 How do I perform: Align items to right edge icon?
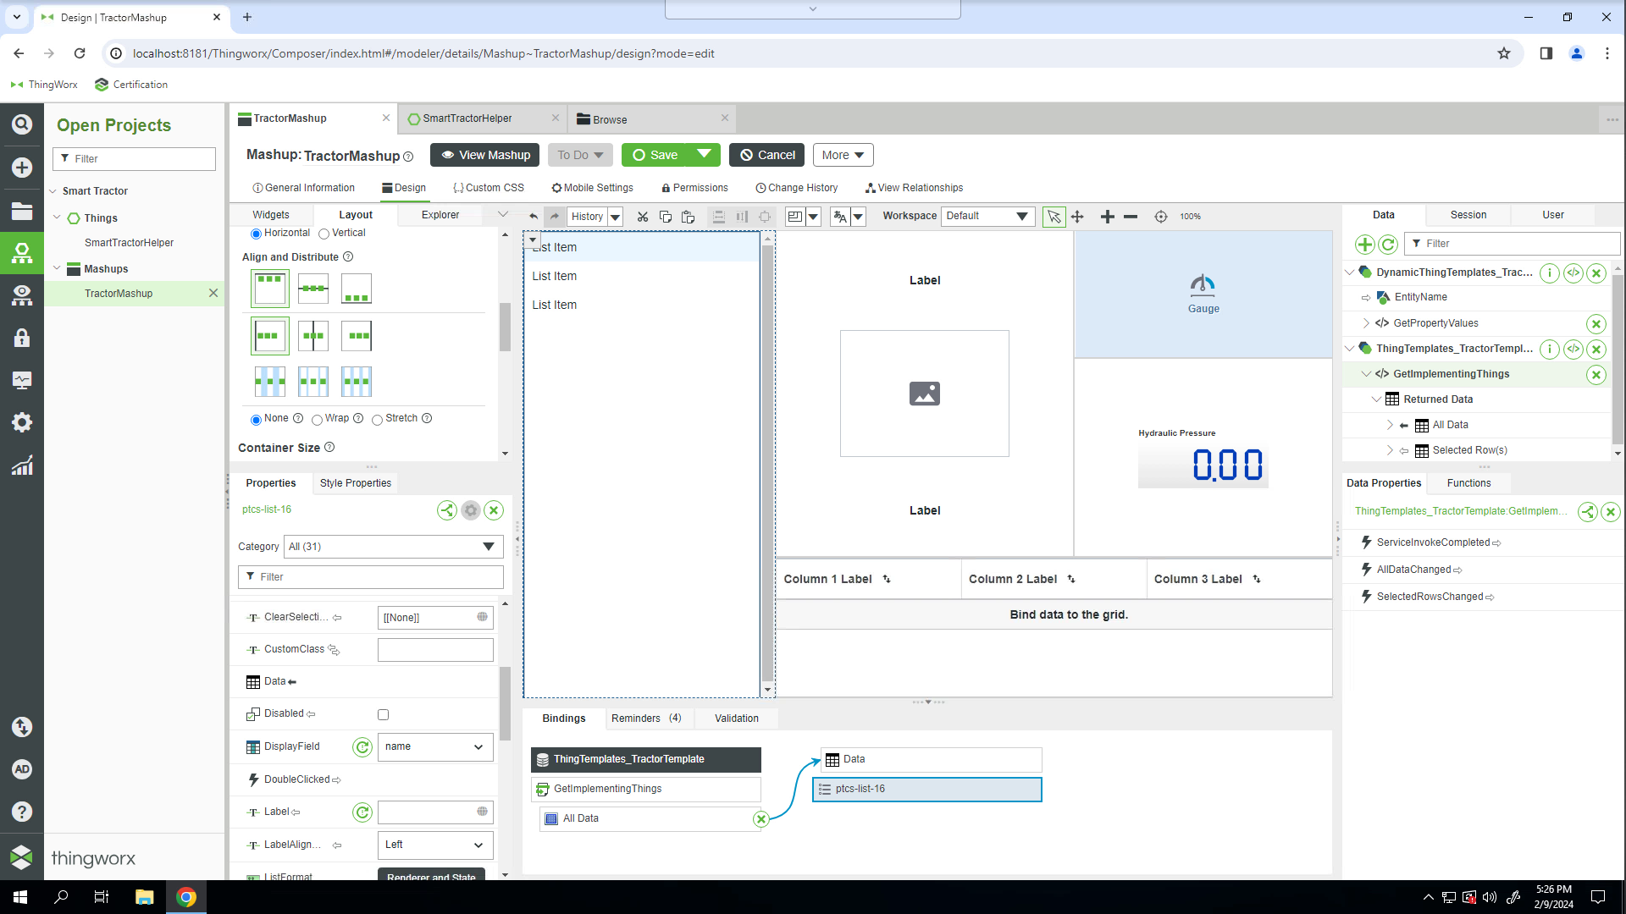(x=357, y=336)
